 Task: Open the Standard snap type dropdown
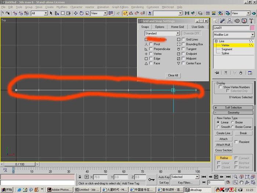[162, 33]
